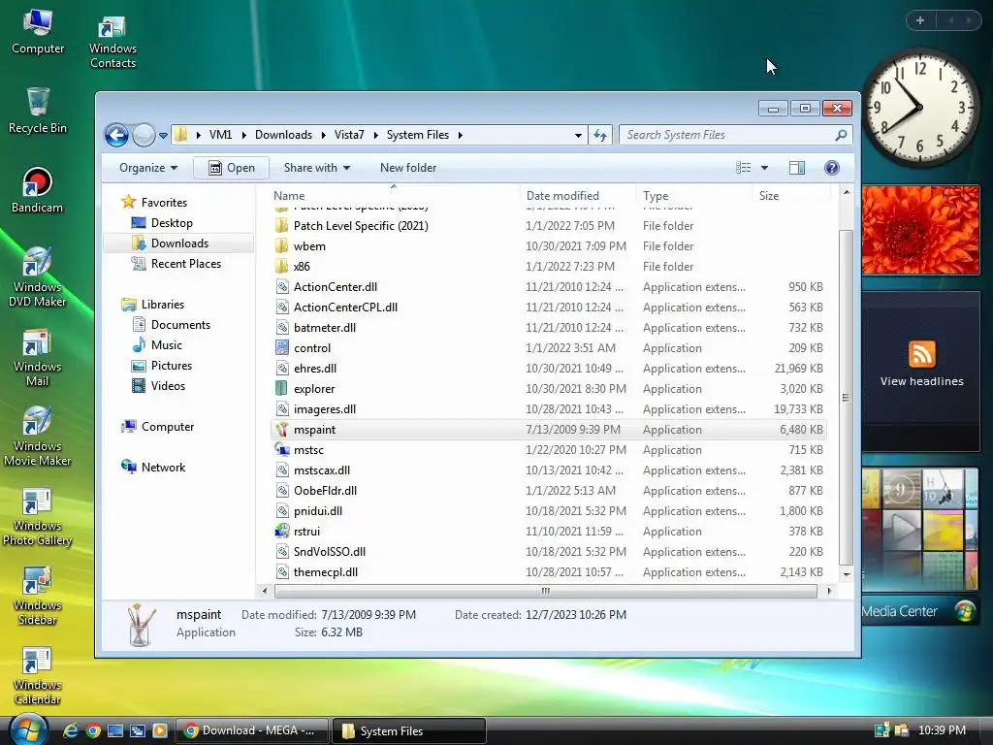Image resolution: width=993 pixels, height=745 pixels.
Task: Open Documents library in navigation pane
Action: coord(180,325)
